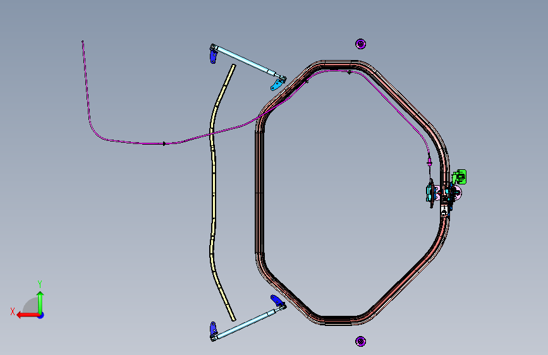Select black cable clip on cable's lower bend

164,143
